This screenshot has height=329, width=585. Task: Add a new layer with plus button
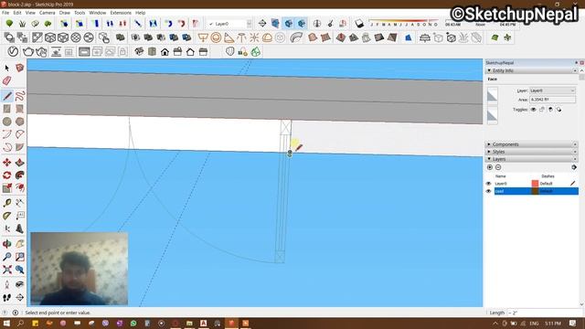coord(490,167)
